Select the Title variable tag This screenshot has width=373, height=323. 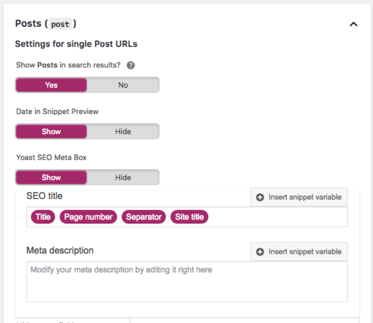[x=43, y=217]
